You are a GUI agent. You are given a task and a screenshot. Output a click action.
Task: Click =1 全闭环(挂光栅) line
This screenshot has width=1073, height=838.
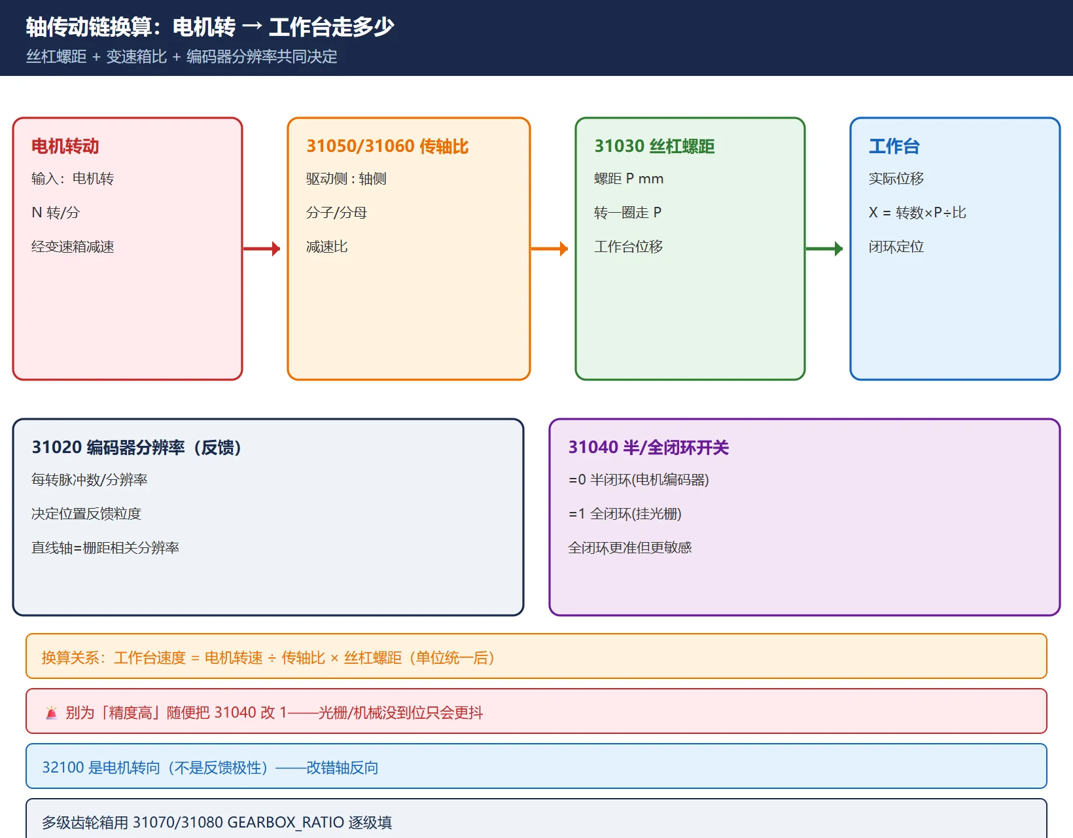point(625,514)
